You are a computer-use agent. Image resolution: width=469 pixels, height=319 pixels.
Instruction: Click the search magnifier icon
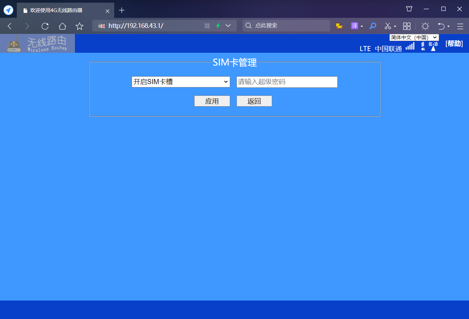point(249,26)
